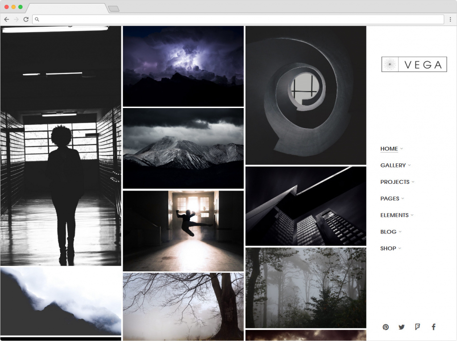Screen dimensions: 457x341
Task: Open the spiral staircase photo
Action: click(306, 95)
